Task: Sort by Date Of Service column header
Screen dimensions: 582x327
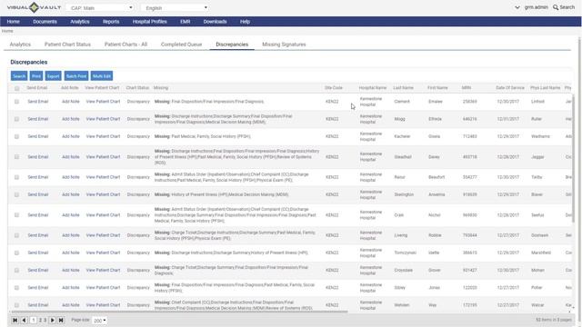Action: click(510, 88)
